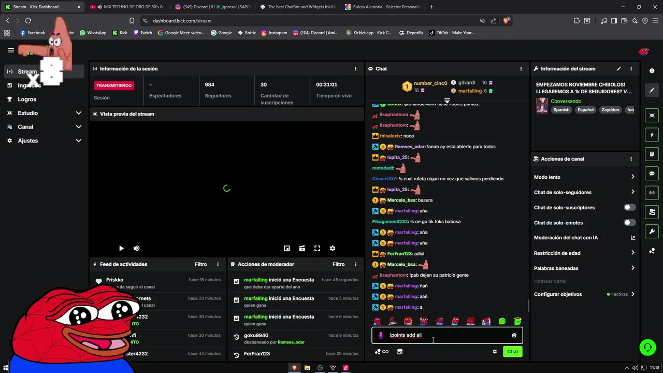Viewport: 663px width, 373px height.
Task: Open the emoji picker in chat input
Action: 514,335
